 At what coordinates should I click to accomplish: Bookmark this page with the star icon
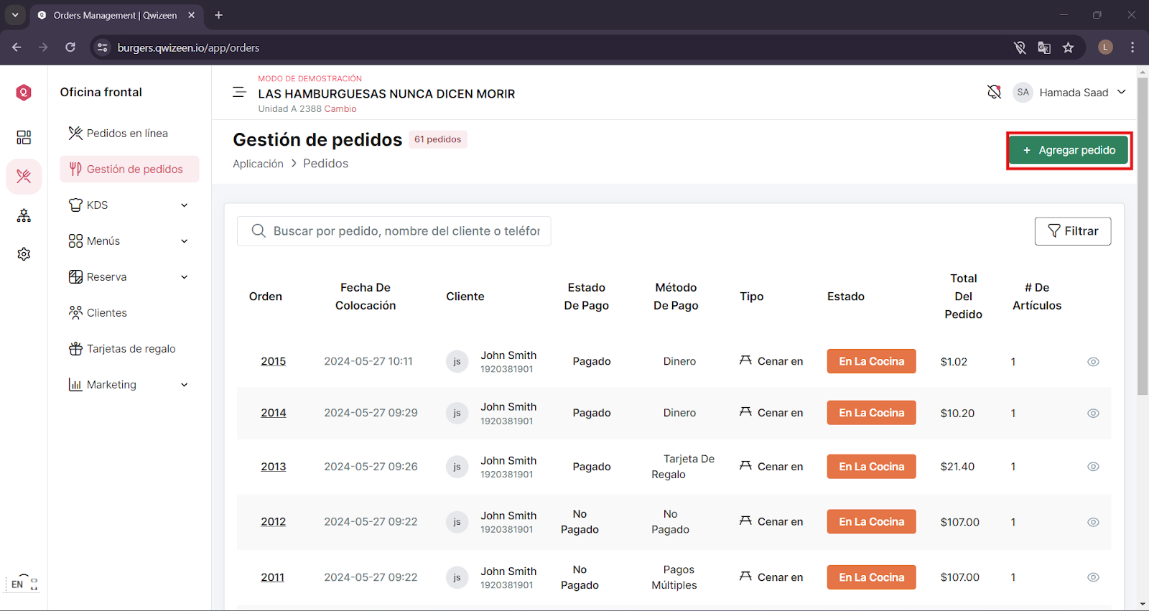1069,47
